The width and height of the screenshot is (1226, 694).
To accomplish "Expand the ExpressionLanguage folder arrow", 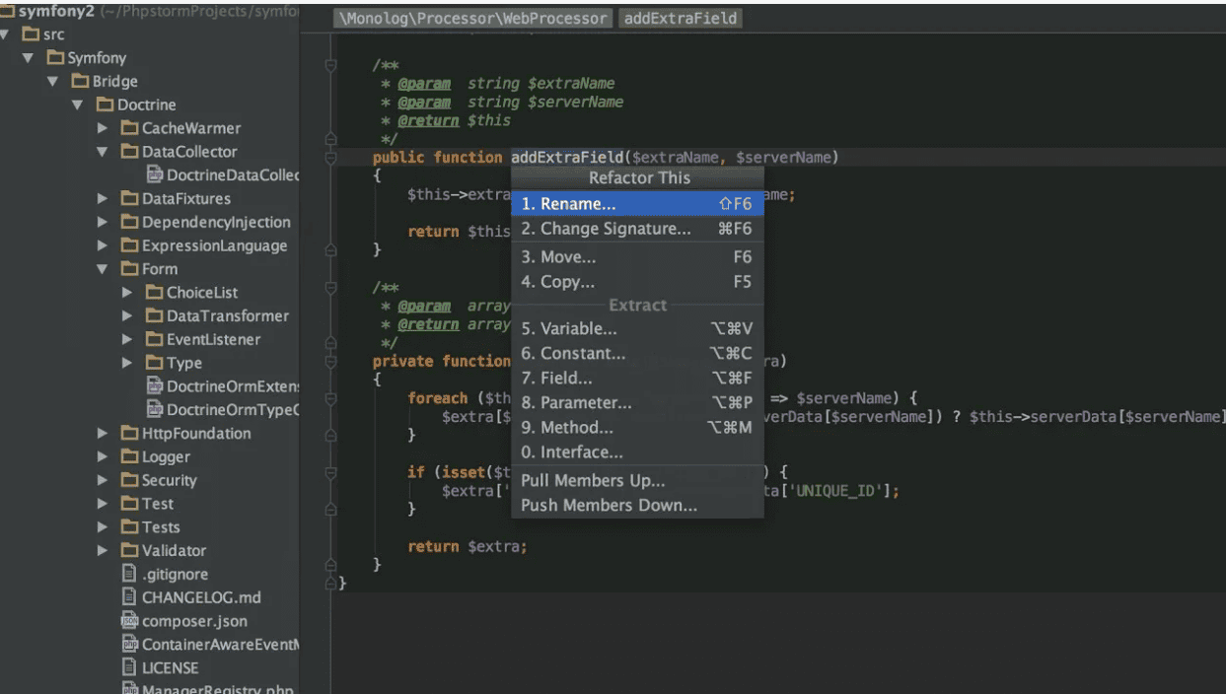I will (x=103, y=246).
